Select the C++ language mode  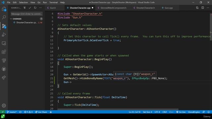pos(171,112)
